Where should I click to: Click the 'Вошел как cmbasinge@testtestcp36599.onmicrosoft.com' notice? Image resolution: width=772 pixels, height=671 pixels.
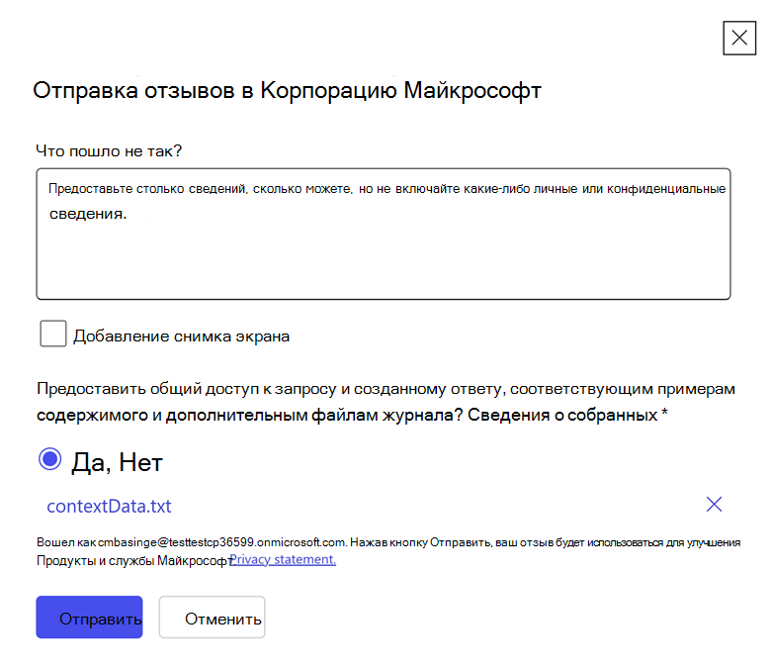388,551
